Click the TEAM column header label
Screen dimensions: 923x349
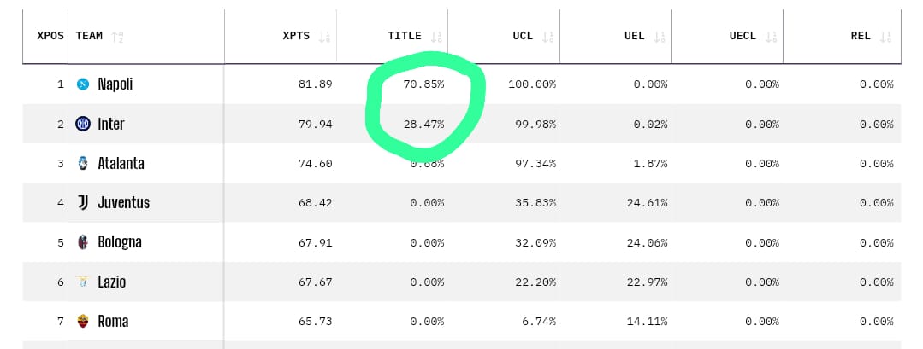[89, 36]
